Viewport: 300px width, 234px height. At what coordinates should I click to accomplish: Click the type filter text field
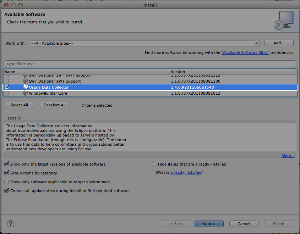150,64
